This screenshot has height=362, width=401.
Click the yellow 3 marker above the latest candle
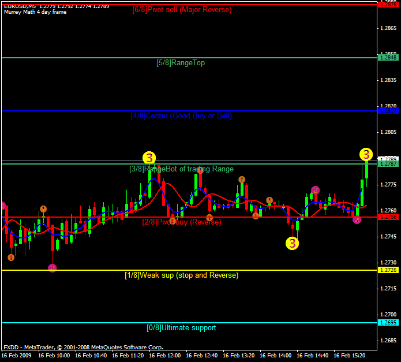(x=366, y=154)
